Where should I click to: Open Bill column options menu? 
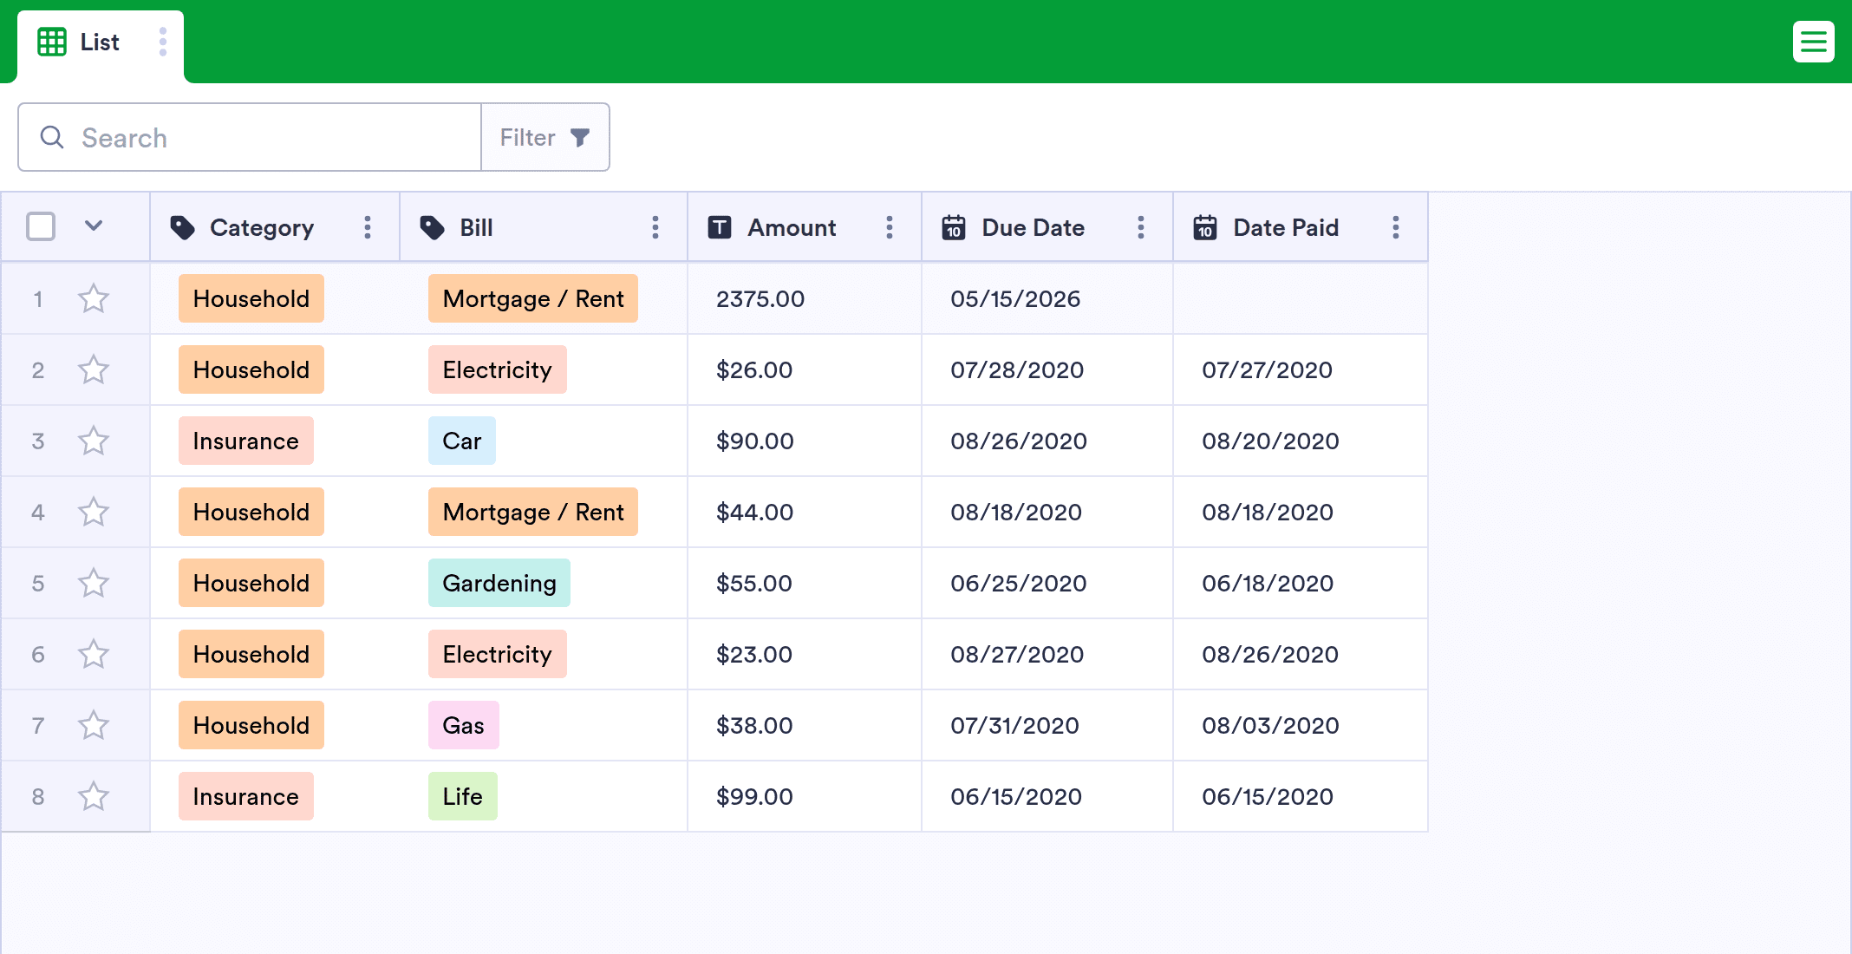[655, 227]
